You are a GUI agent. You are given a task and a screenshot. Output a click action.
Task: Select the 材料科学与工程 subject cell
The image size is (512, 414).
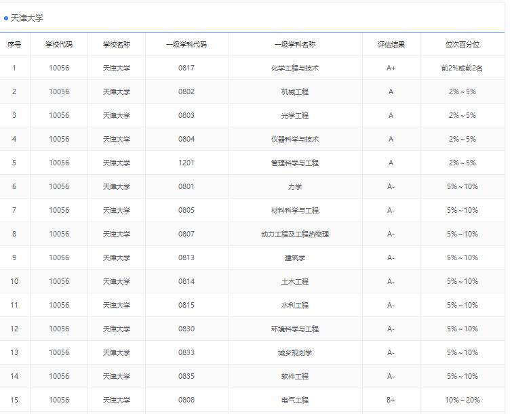(x=295, y=211)
